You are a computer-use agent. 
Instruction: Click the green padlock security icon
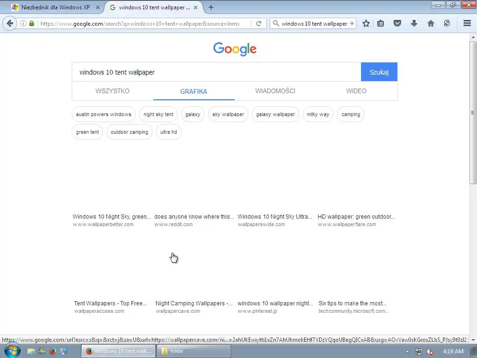[x=32, y=23]
